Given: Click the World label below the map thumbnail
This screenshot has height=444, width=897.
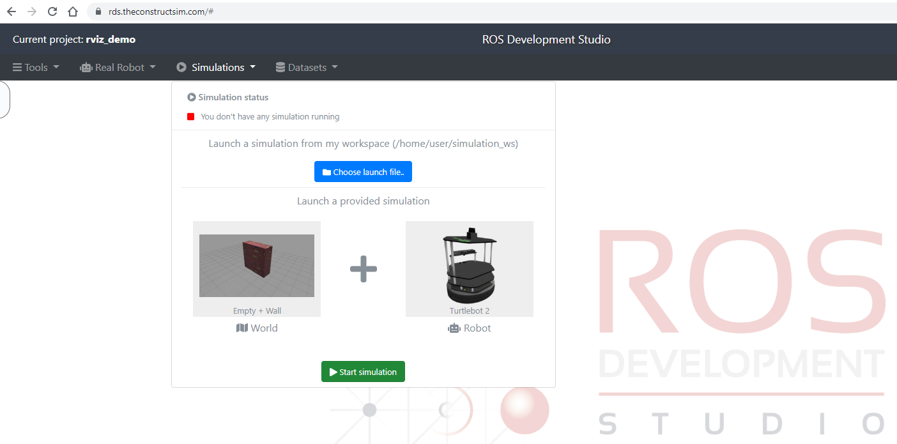Looking at the screenshot, I should click(257, 328).
